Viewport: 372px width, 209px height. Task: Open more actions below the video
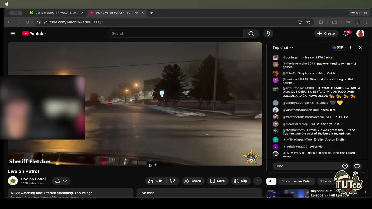(257, 181)
